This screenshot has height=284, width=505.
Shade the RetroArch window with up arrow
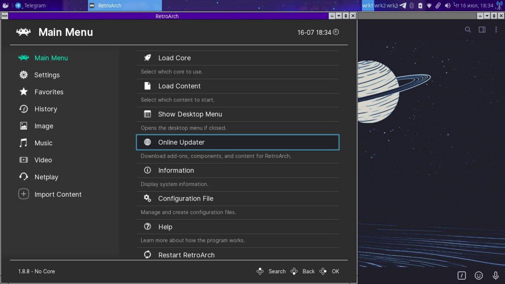[x=332, y=16]
